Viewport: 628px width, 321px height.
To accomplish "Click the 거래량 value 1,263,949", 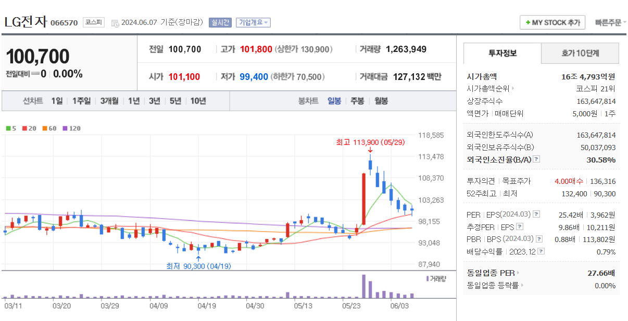I will [406, 49].
